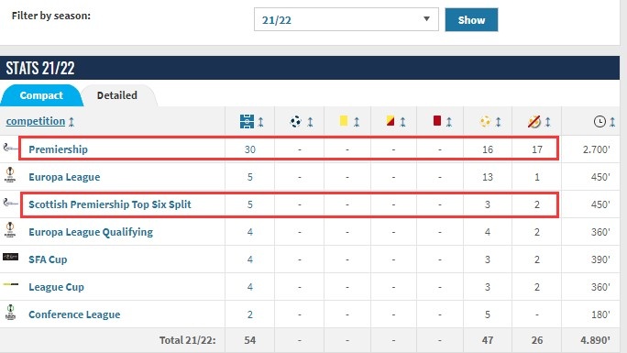The image size is (627, 353).
Task: Click the Premiership 30 appearances number
Action: click(250, 149)
